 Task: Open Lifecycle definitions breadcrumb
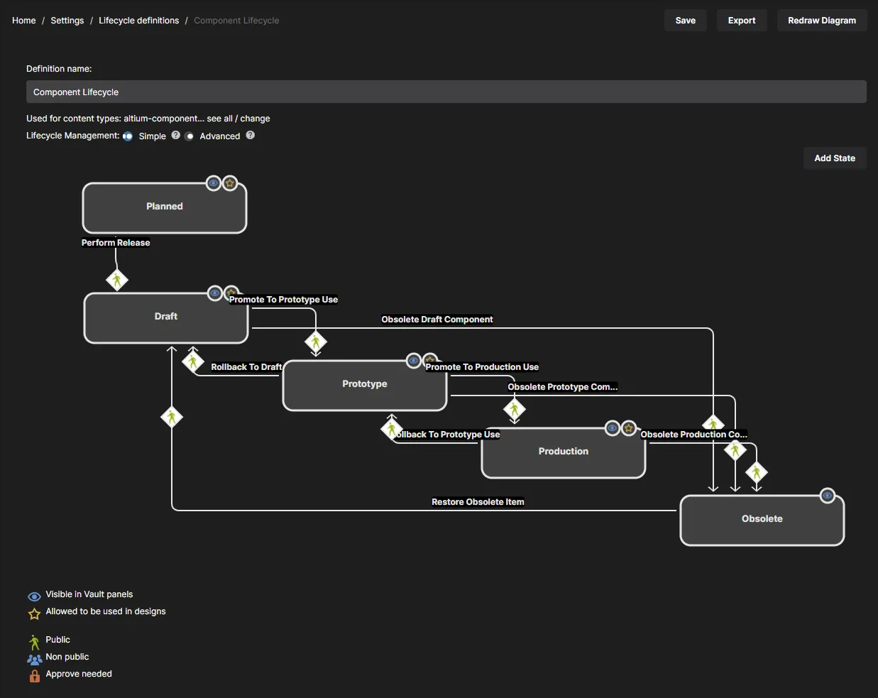tap(139, 21)
